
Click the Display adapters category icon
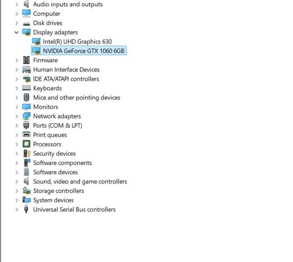pos(26,32)
